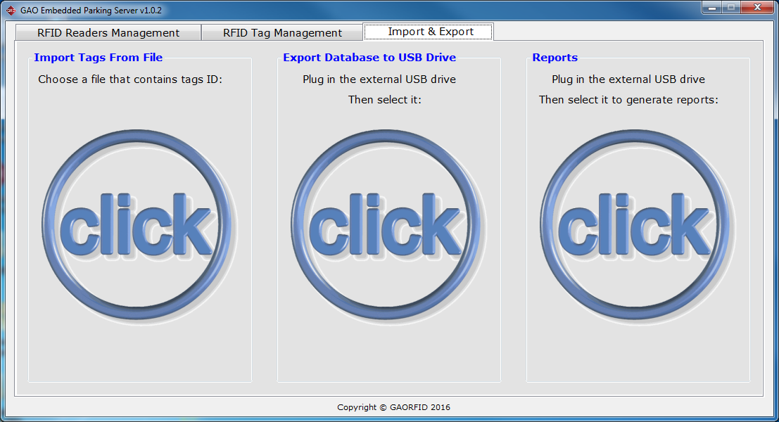This screenshot has height=422, width=779.
Task: Select the Import & Export tab
Action: pyautogui.click(x=430, y=32)
